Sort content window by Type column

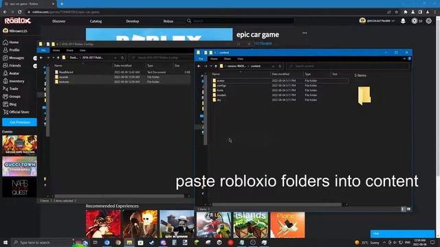pyautogui.click(x=308, y=74)
